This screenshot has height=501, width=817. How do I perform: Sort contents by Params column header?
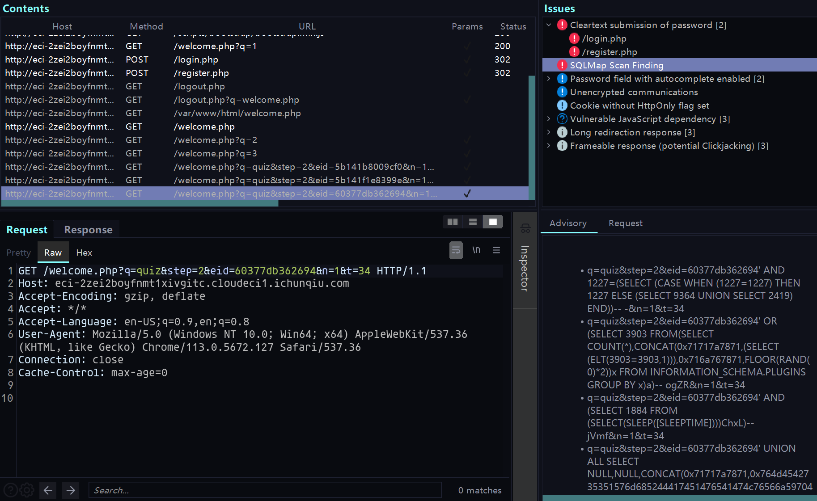[x=467, y=26]
